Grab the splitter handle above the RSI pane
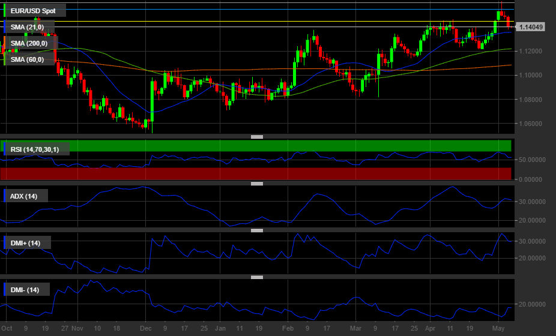556x336 pixels. coord(257,137)
